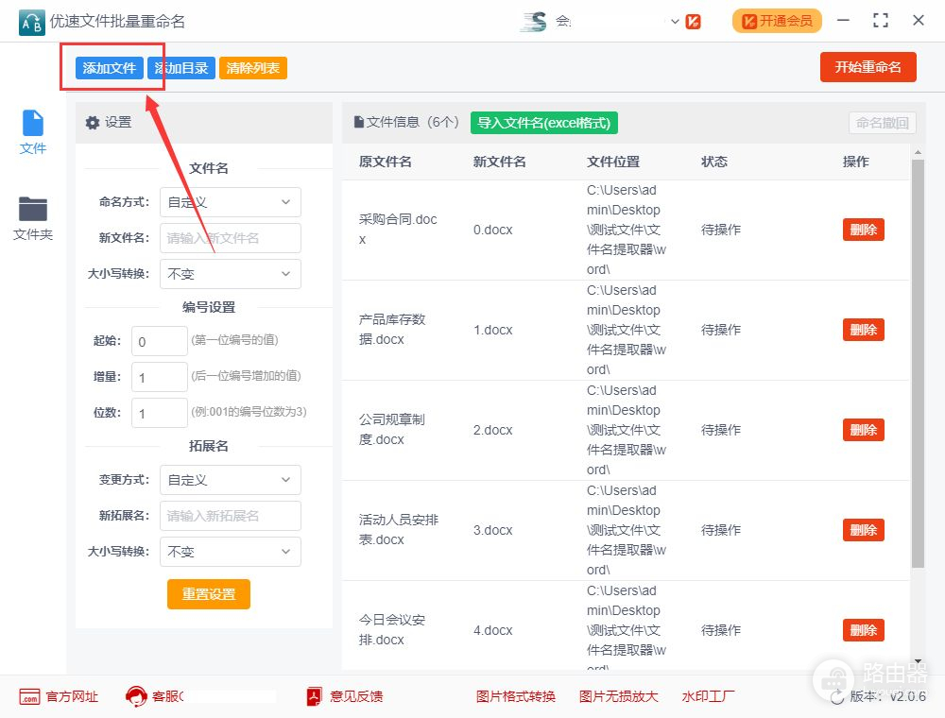945x718 pixels.
Task: Open 图片格式转换 link
Action: 516,697
